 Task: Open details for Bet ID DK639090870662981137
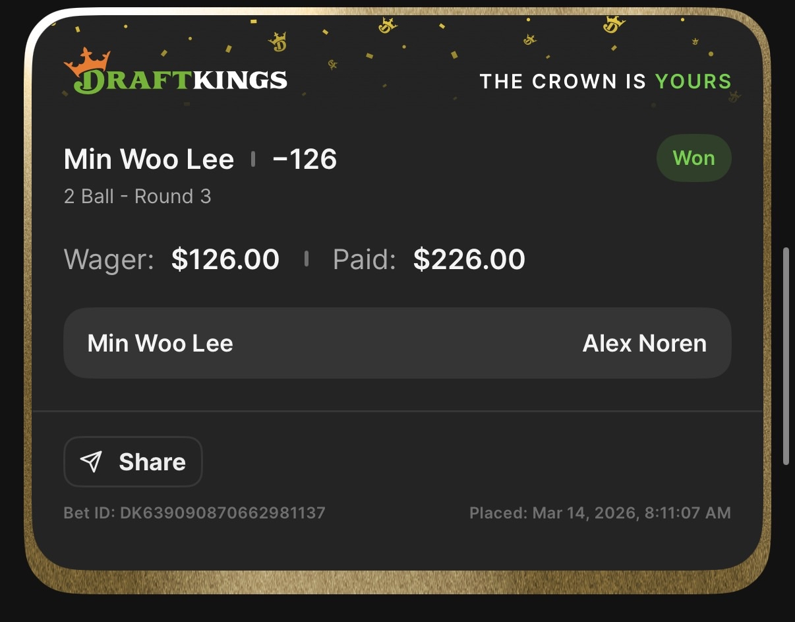[194, 513]
